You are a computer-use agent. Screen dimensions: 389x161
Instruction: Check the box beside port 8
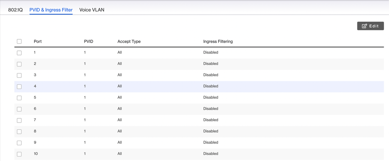pyautogui.click(x=19, y=131)
